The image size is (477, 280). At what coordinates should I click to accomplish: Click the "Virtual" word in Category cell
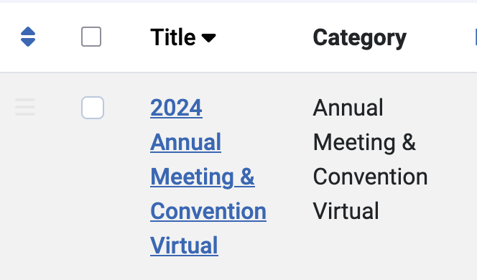(x=346, y=211)
